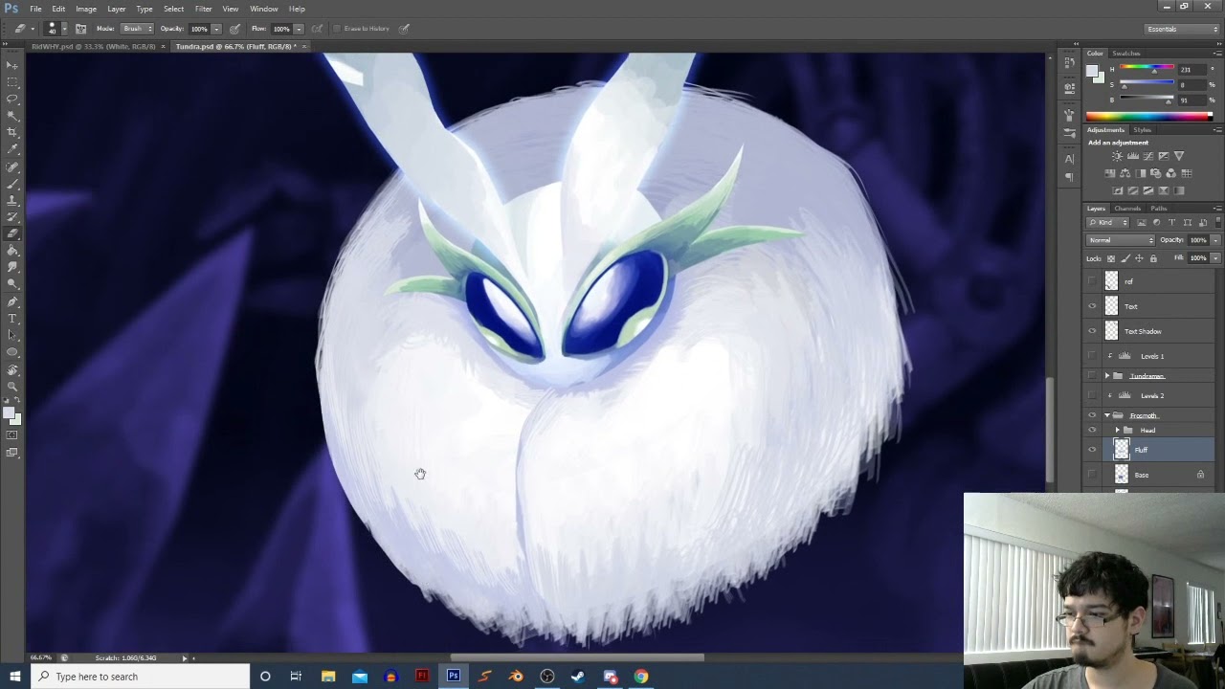Viewport: 1225px width, 689px height.
Task: Select the Brush tool
Action: pyautogui.click(x=12, y=183)
